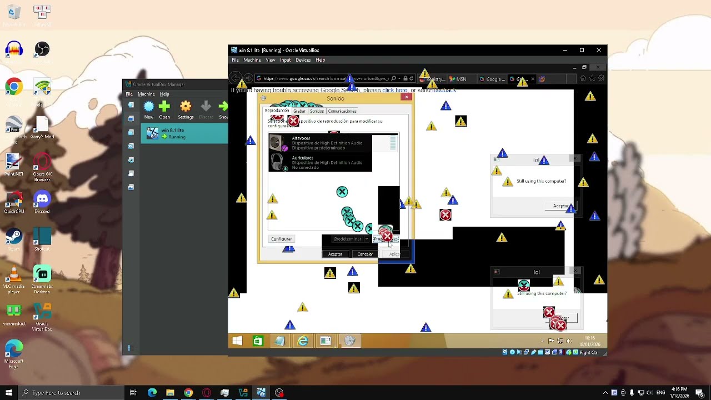Screen dimensions: 711x400
Task: Click New in VirtualBox Manager toolbar
Action: click(149, 110)
